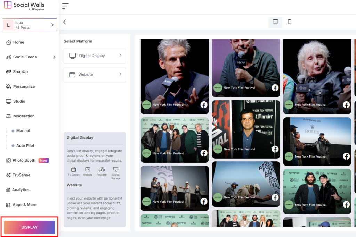Open the leox wall account selector
The width and height of the screenshot is (356, 237).
pyautogui.click(x=29, y=25)
